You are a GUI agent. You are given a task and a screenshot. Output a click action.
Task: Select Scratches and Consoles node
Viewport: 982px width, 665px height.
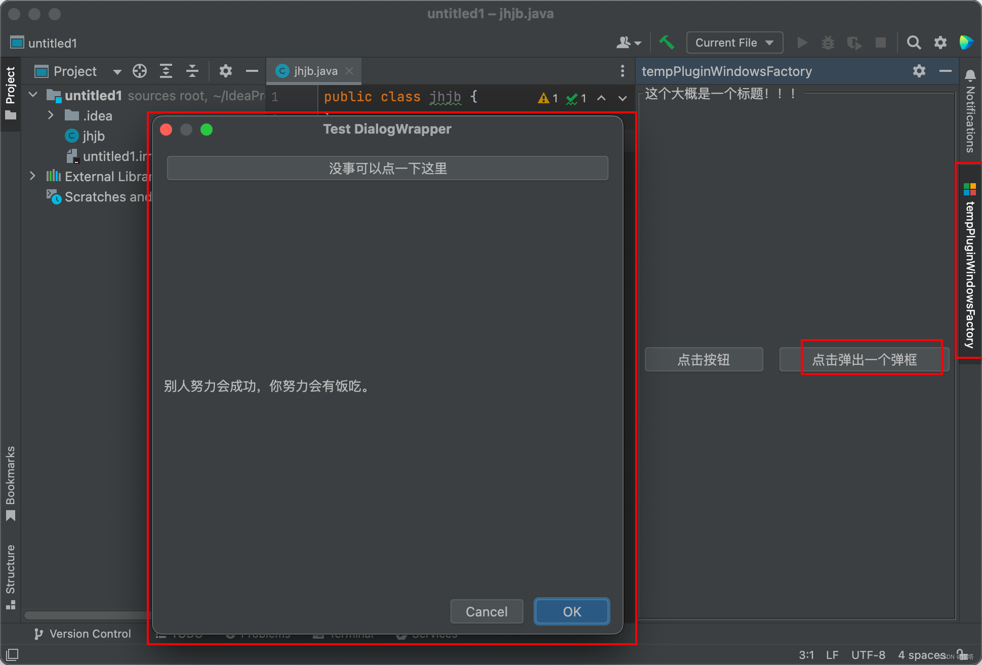point(99,197)
